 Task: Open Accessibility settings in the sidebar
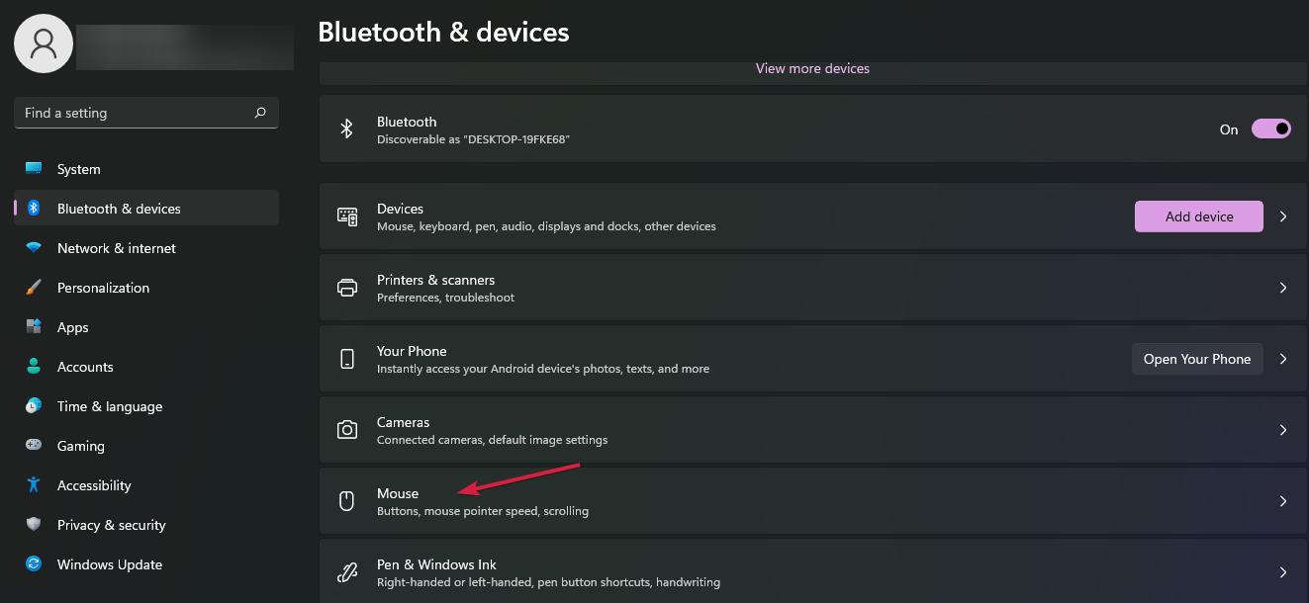click(94, 485)
